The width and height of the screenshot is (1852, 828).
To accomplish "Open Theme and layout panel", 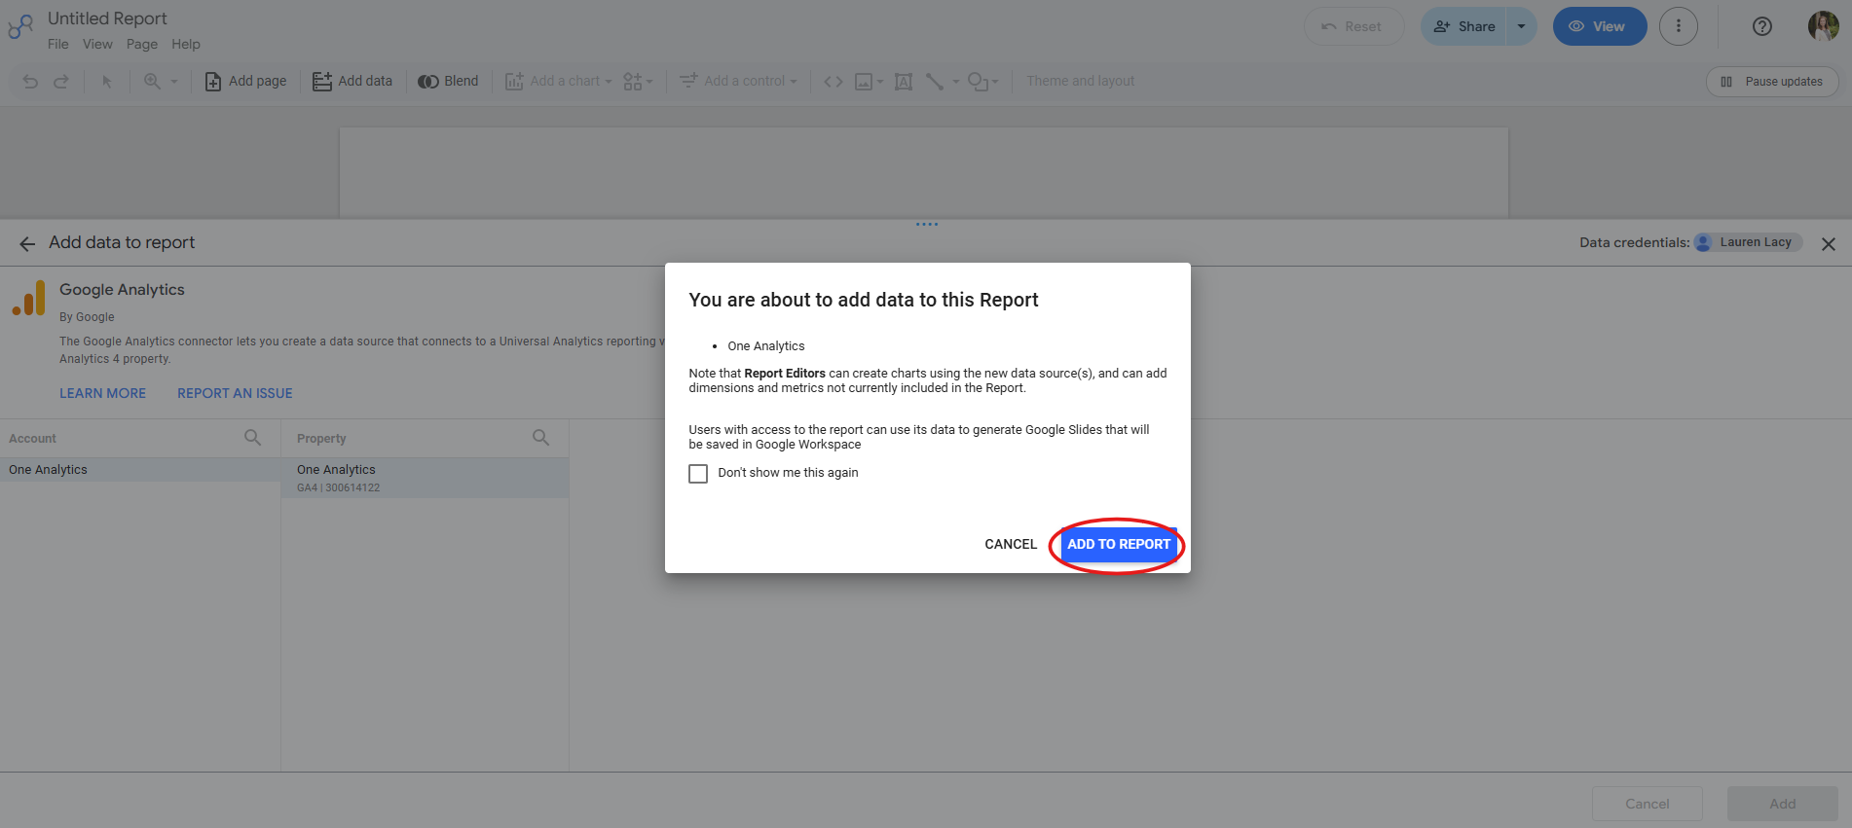I will tap(1080, 82).
